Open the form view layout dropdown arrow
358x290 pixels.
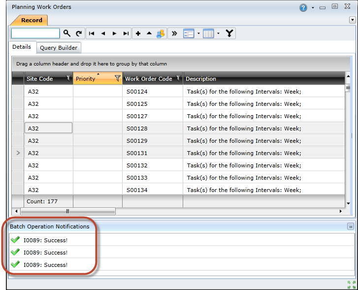point(198,33)
